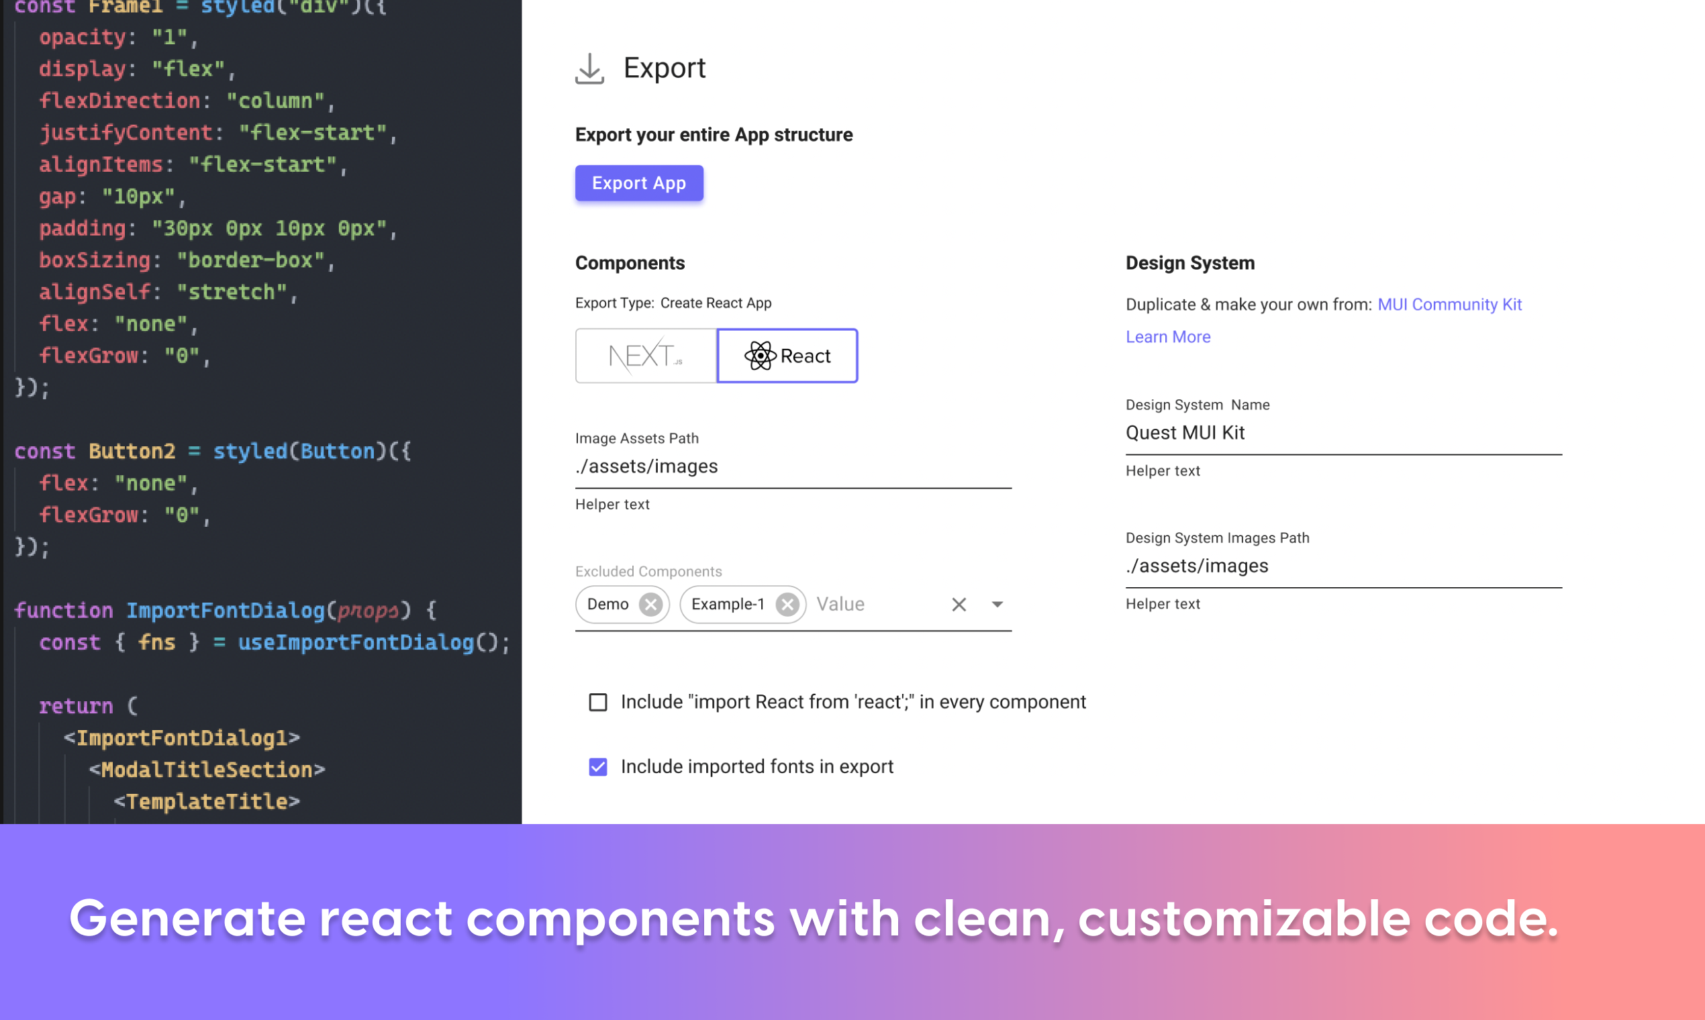Edit the Design System Images Path field
This screenshot has width=1705, height=1020.
click(1343, 566)
